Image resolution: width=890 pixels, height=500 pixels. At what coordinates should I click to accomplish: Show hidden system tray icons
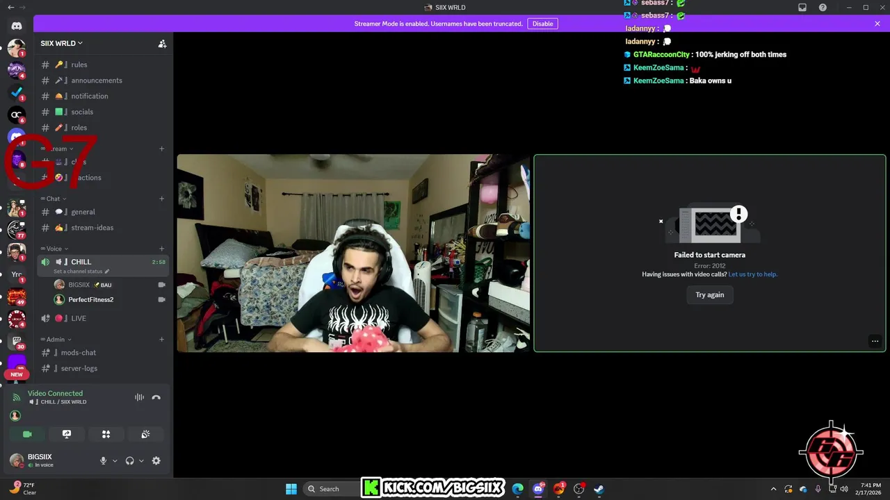click(x=773, y=489)
